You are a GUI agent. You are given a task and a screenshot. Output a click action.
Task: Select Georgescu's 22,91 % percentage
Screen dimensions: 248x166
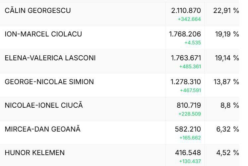(x=226, y=11)
